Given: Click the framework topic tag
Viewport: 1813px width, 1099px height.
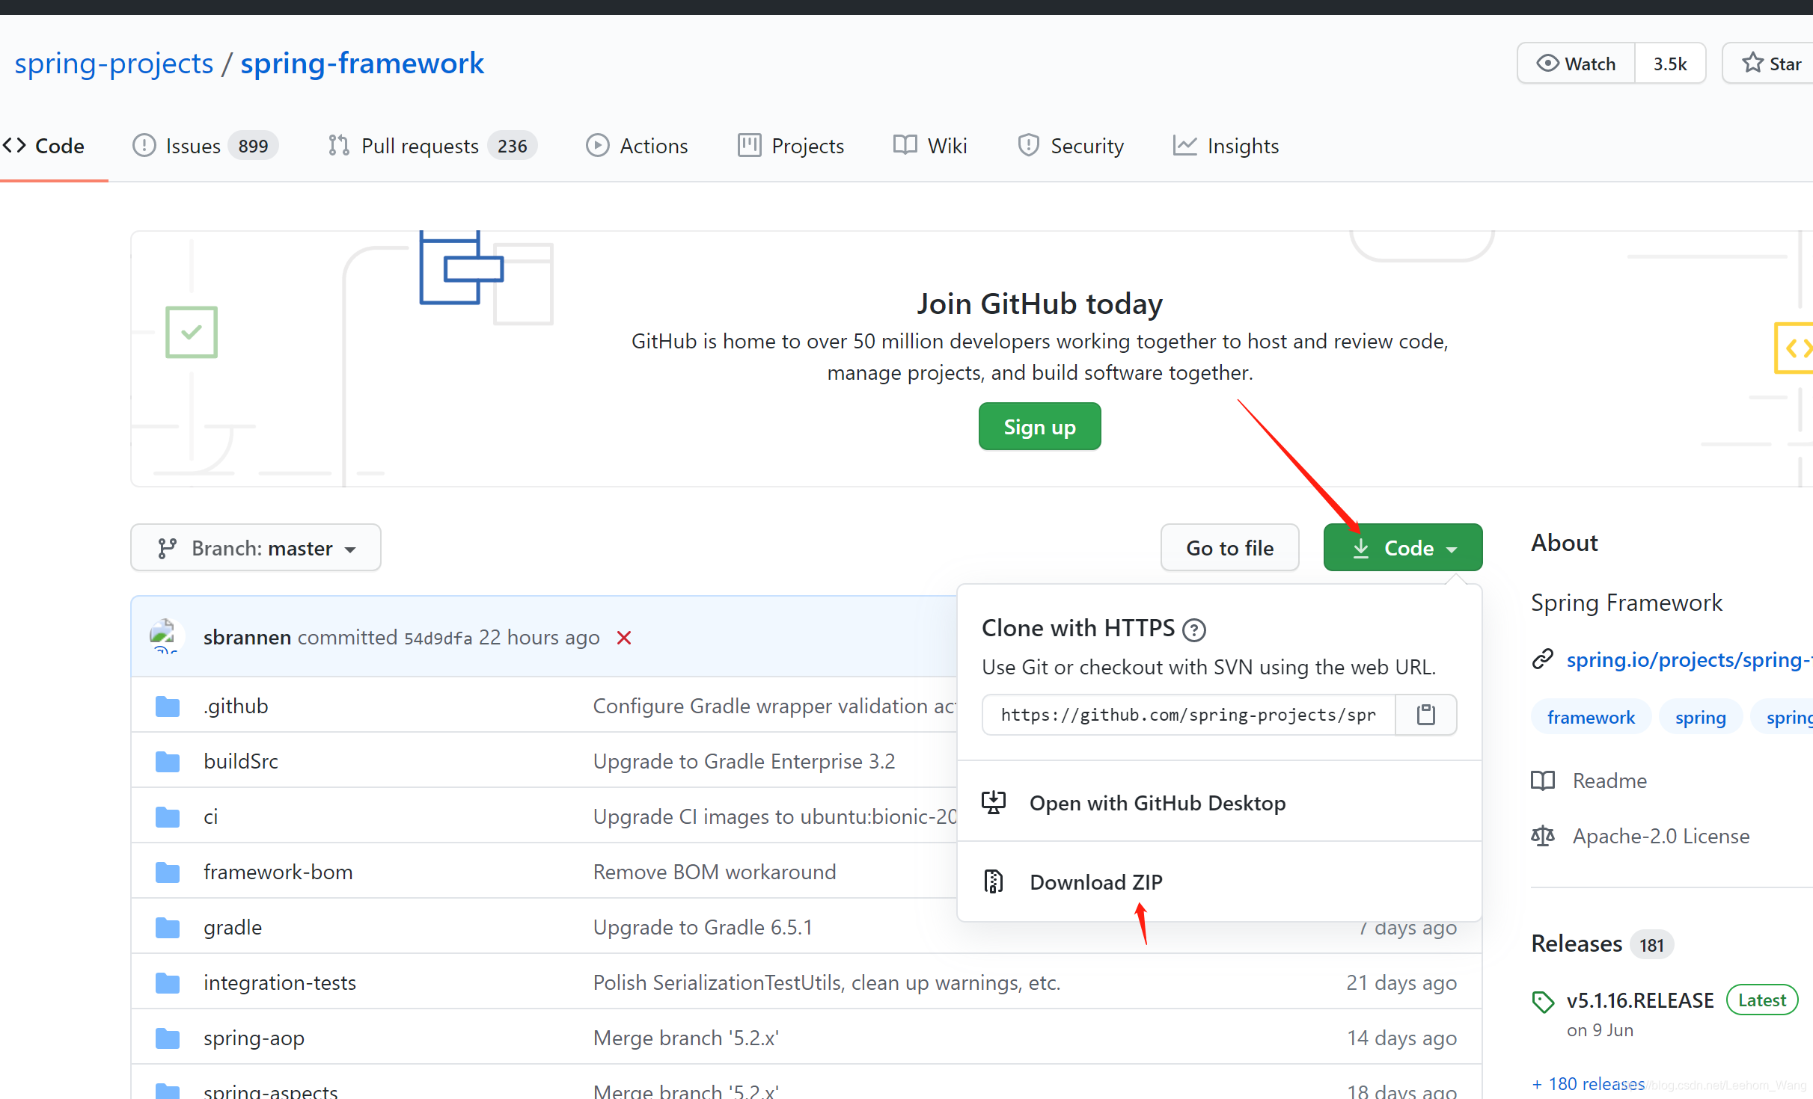Looking at the screenshot, I should point(1591,718).
